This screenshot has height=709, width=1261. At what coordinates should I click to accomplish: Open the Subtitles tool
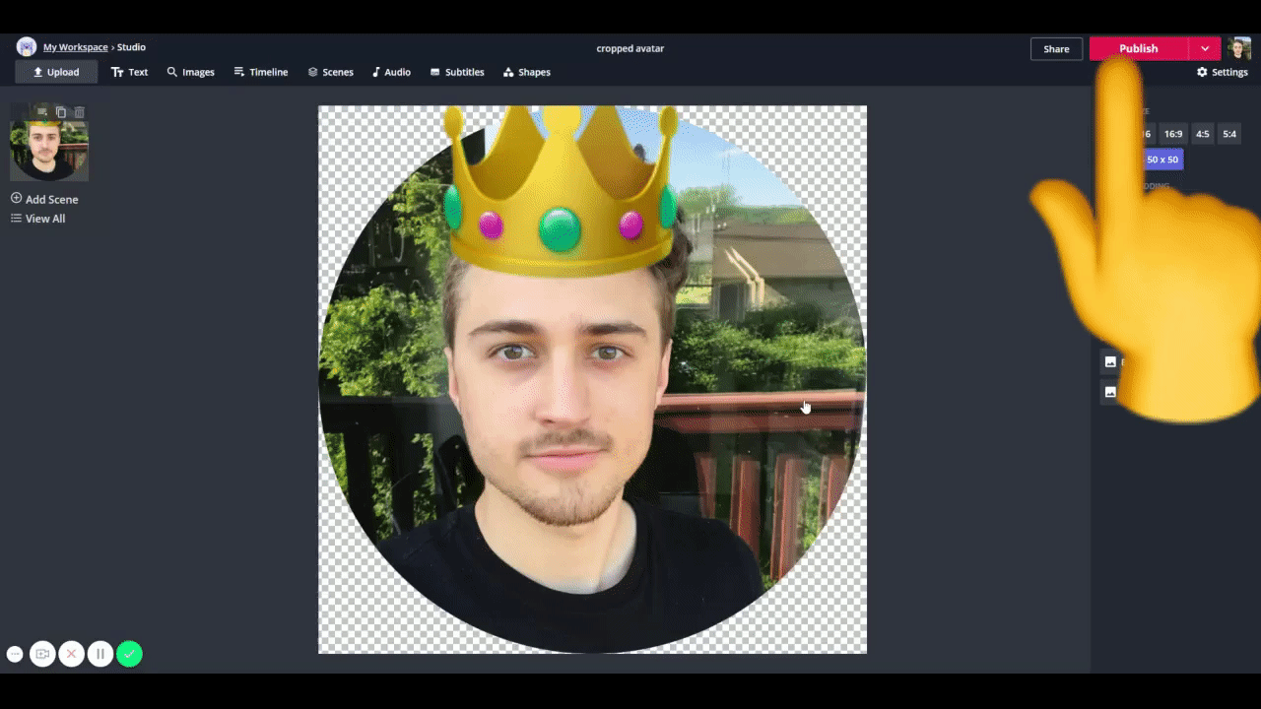[x=457, y=72]
